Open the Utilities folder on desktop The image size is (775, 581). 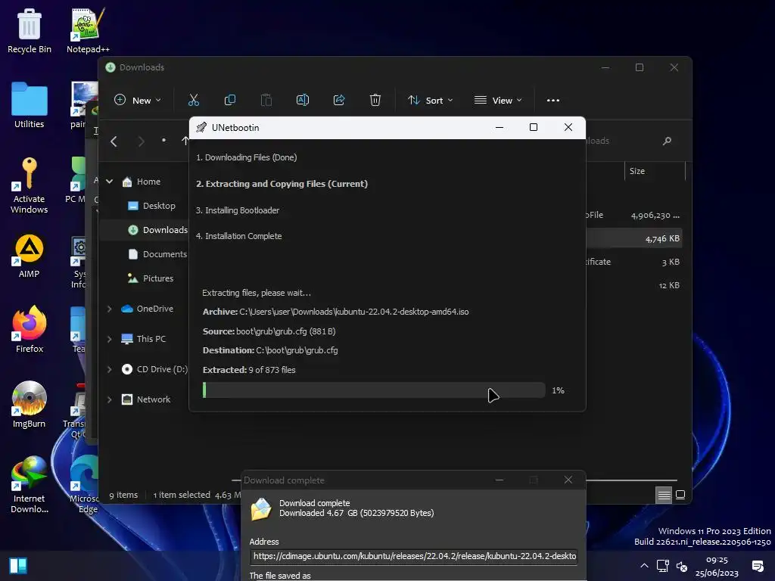(30, 105)
